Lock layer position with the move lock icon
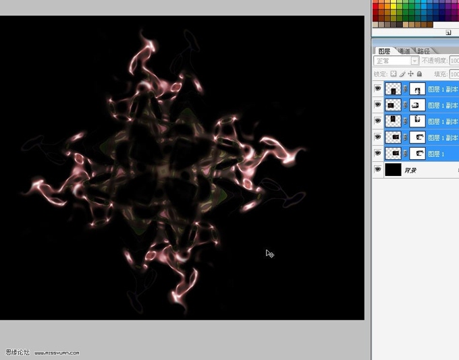 click(410, 74)
